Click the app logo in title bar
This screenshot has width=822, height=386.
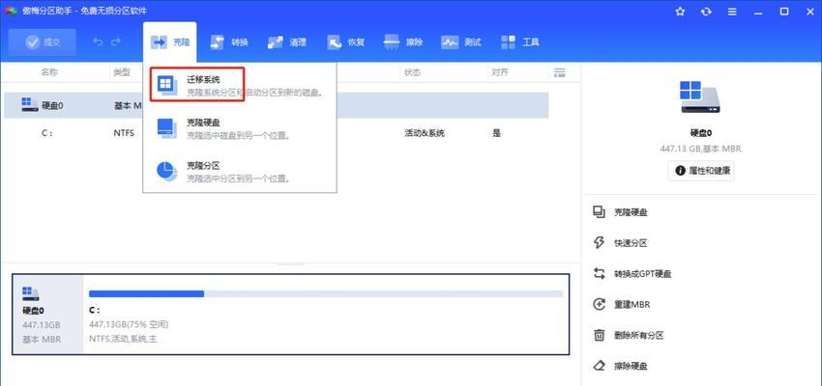pyautogui.click(x=11, y=12)
